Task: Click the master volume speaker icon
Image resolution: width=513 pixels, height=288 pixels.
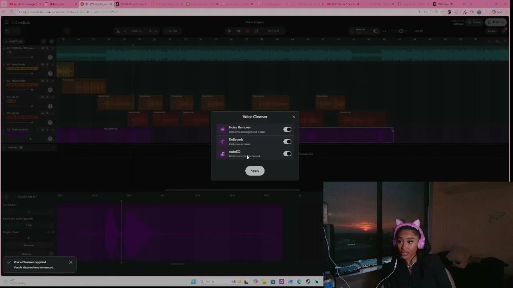Action: tap(384, 31)
